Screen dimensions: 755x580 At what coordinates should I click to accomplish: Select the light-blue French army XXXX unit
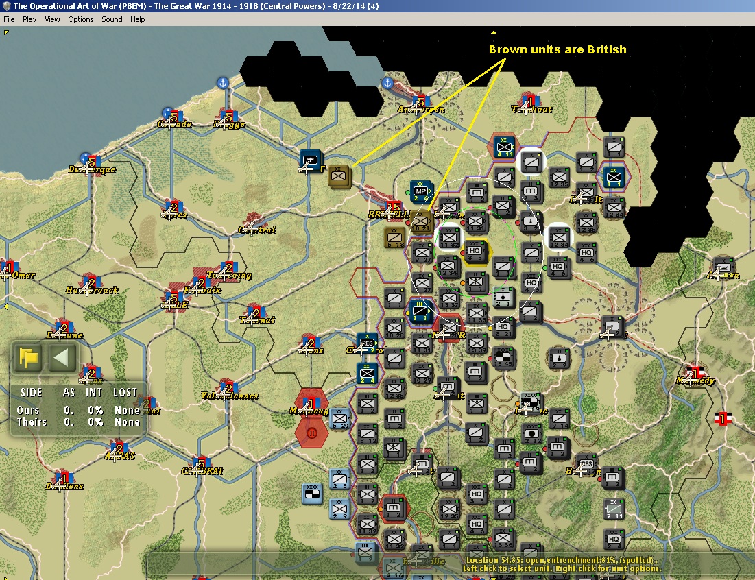(312, 494)
